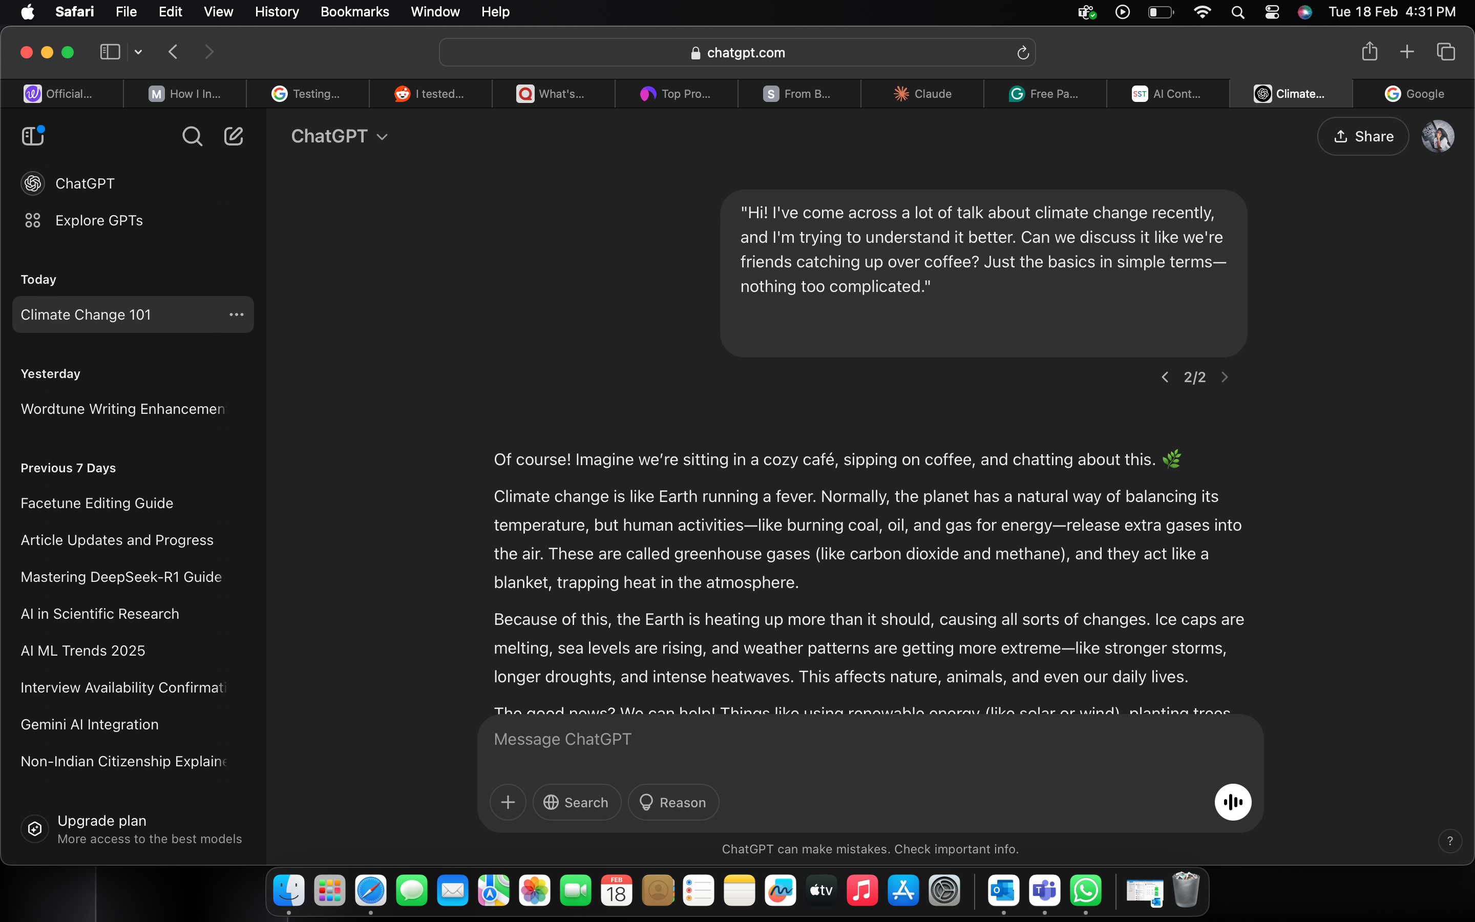Open macOS Control Center
Viewport: 1475px width, 922px height.
tap(1272, 12)
